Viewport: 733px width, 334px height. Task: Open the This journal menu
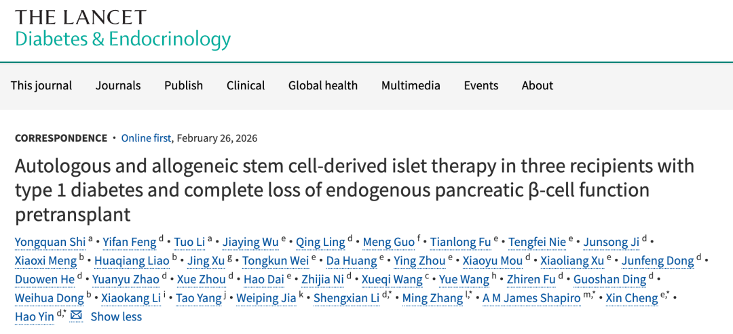41,85
